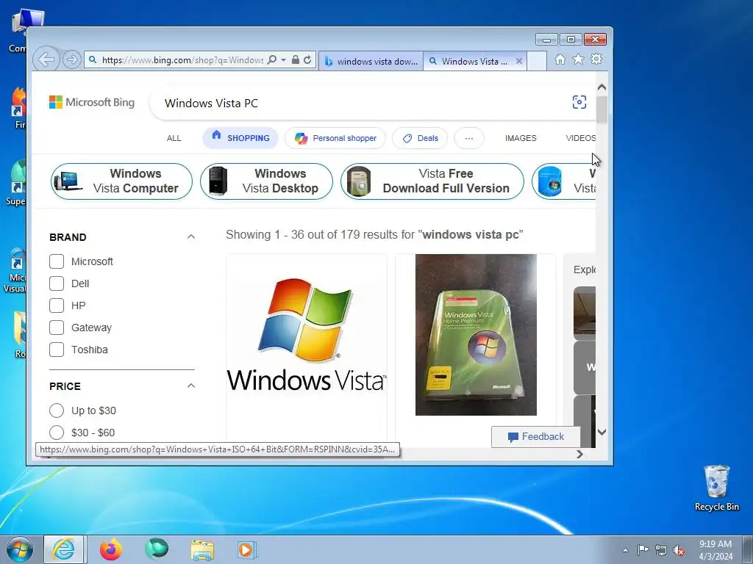The height and width of the screenshot is (564, 753).
Task: Check the Toshiba brand checkbox
Action: click(57, 350)
